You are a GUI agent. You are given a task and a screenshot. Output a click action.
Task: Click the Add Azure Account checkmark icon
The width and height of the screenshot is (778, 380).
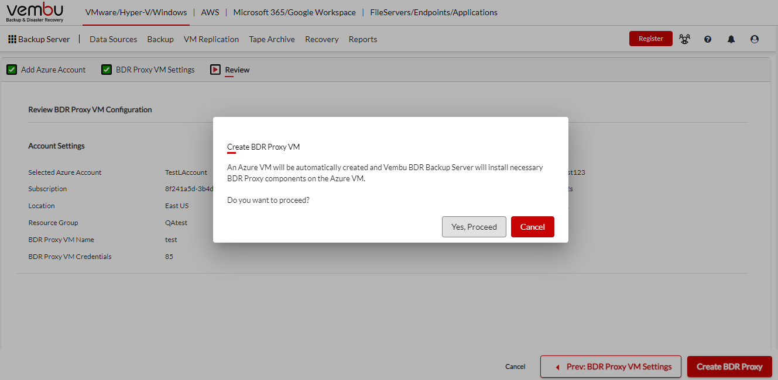coord(12,70)
